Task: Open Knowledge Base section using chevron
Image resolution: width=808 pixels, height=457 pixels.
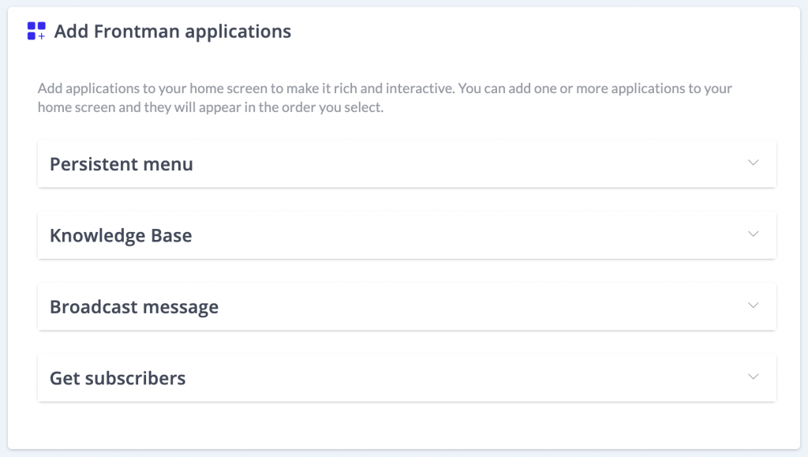Action: (x=753, y=234)
